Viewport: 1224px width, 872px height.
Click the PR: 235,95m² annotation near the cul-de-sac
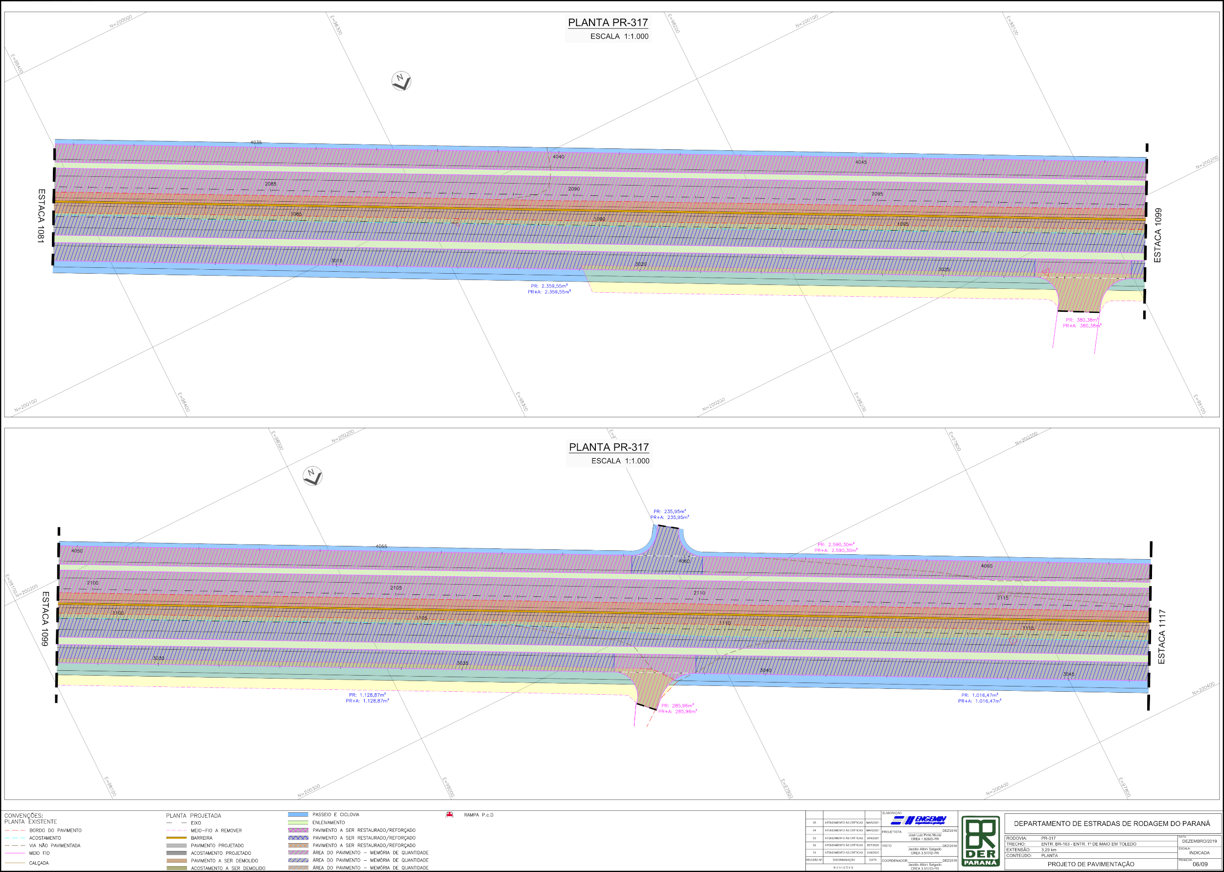669,511
